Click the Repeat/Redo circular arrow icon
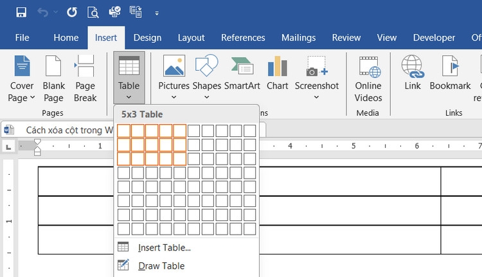 [72, 13]
